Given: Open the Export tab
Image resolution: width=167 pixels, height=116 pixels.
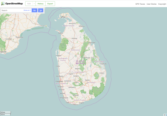Looking at the screenshot, I should pyautogui.click(x=50, y=4).
